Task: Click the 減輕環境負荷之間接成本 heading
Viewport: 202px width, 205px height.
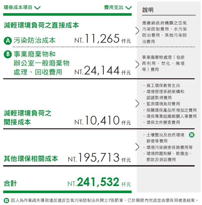Action: (28, 117)
